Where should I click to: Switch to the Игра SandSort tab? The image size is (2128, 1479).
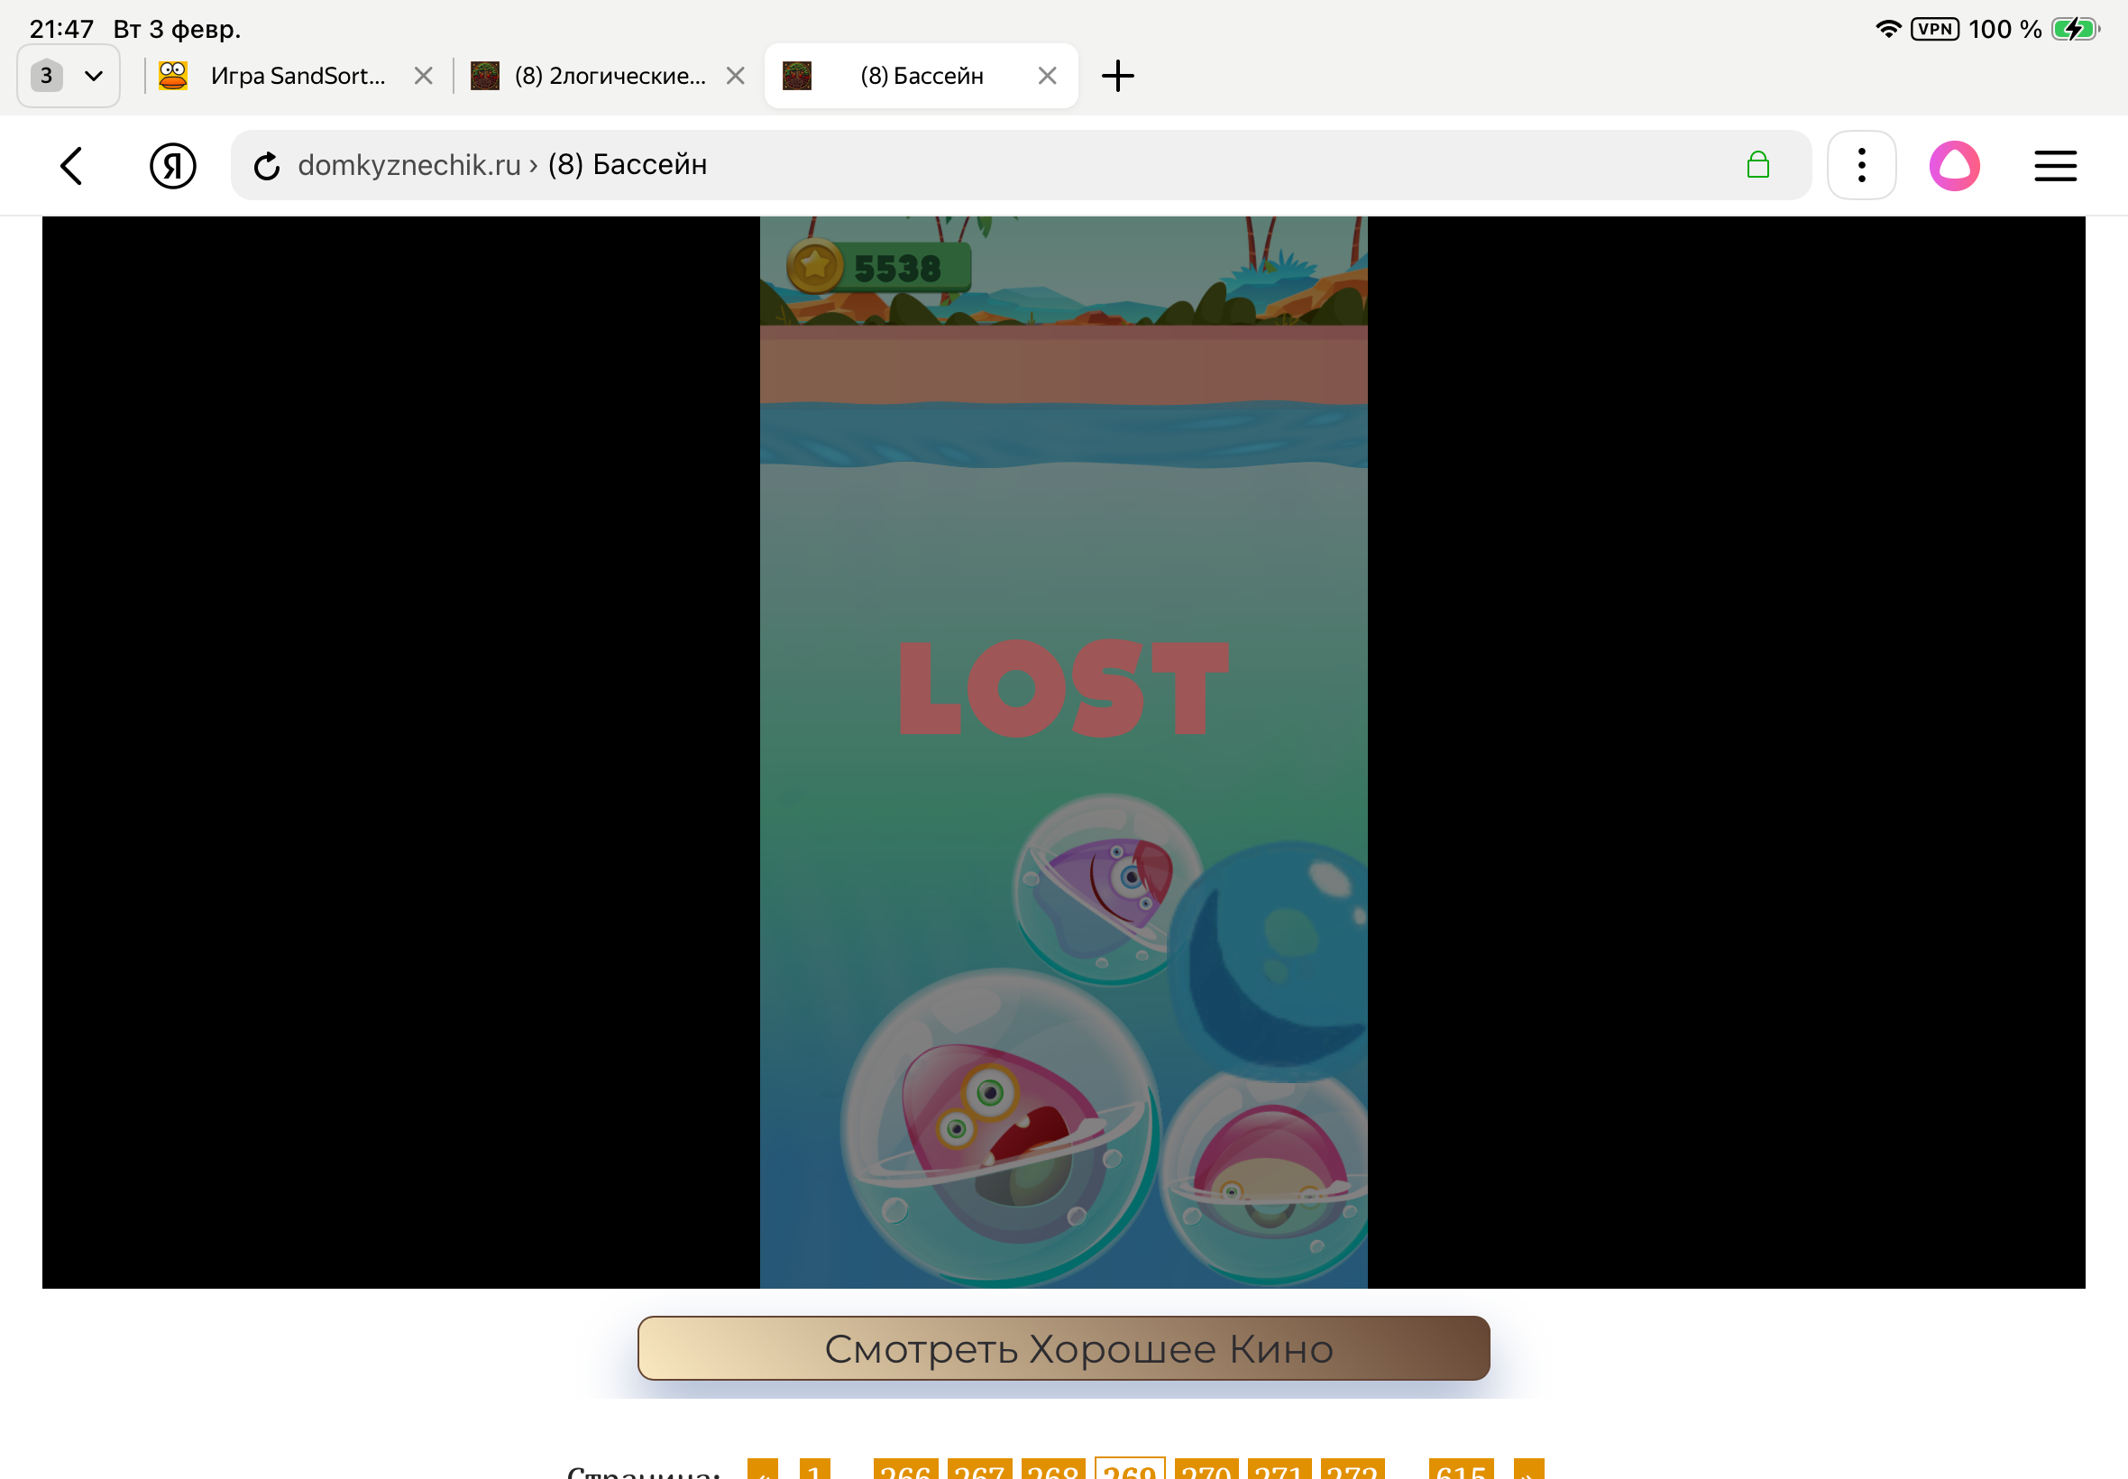[297, 76]
